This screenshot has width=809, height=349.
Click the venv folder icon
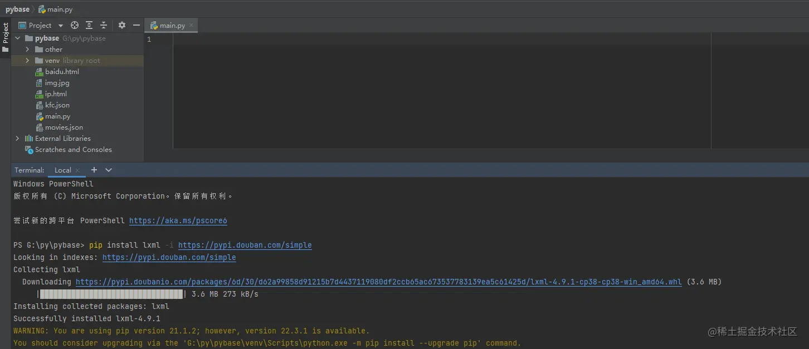click(39, 61)
